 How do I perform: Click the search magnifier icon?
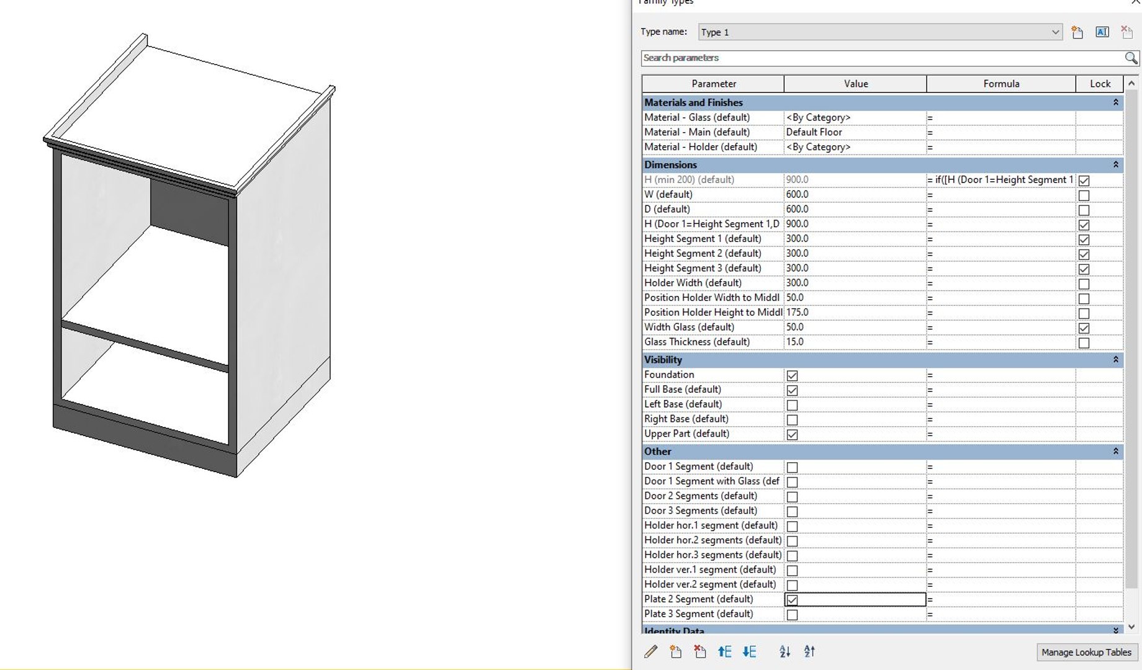tap(1131, 58)
